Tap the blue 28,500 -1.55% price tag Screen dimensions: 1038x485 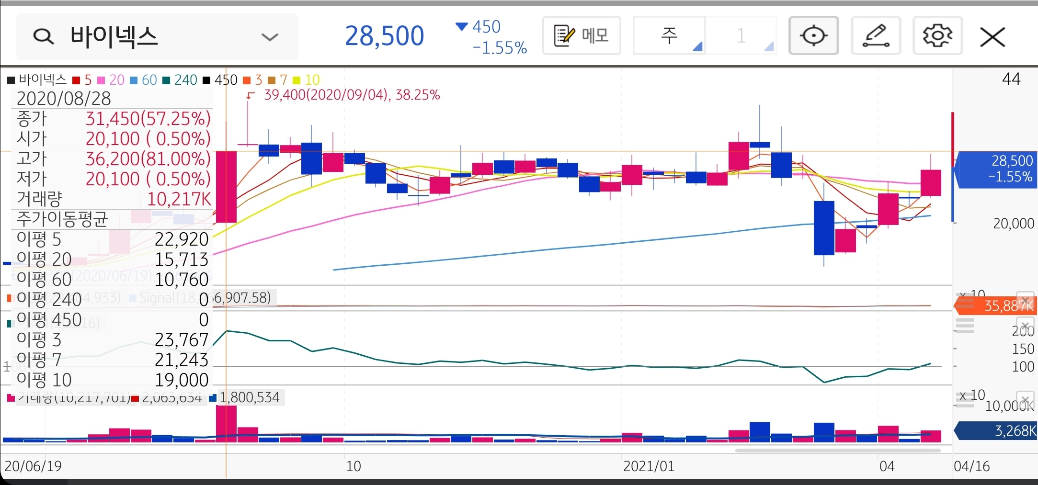995,169
